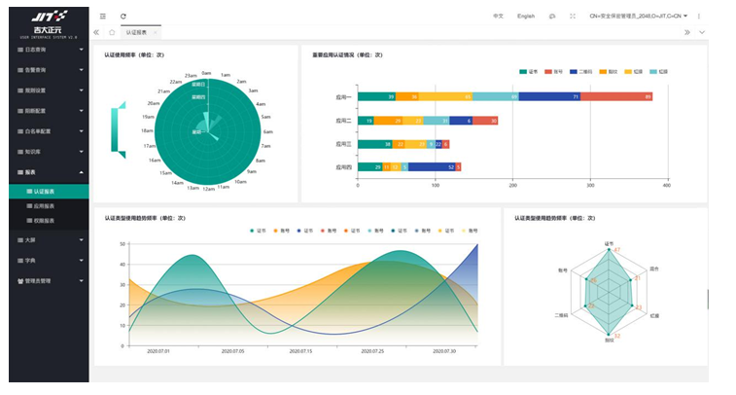Click the home icon in tab bar
Viewport: 736px width, 395px height.
pos(112,32)
